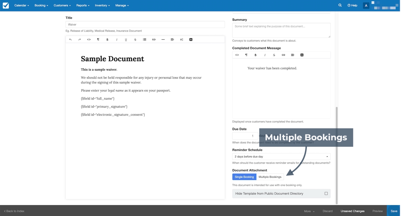Screen dimensions: 401x216
Task: Select Multiple Bookings attachment option
Action: pyautogui.click(x=270, y=177)
